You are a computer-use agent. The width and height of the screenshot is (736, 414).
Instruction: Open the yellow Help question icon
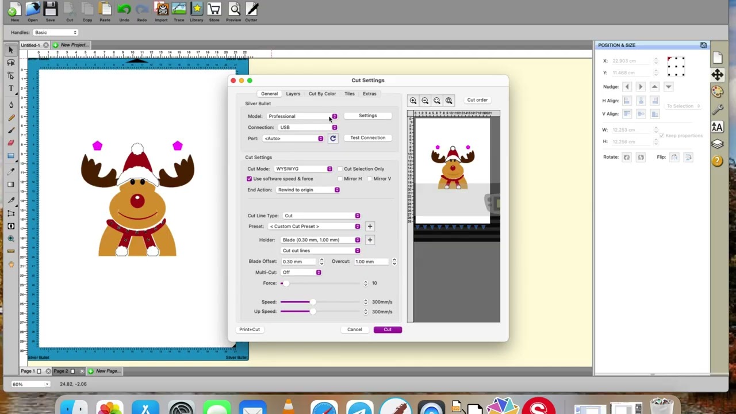718,162
